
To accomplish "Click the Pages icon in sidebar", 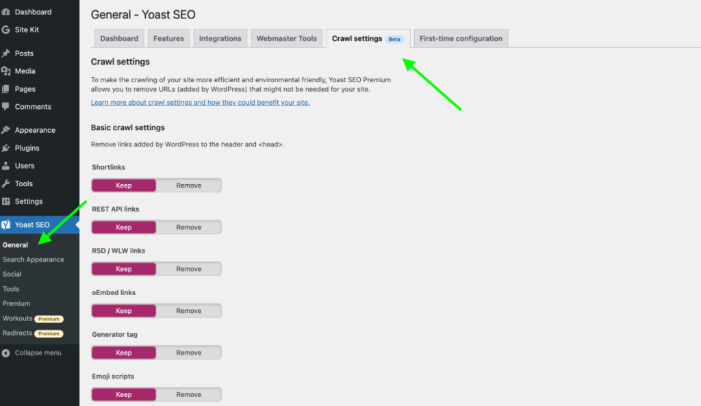I will 5,89.
